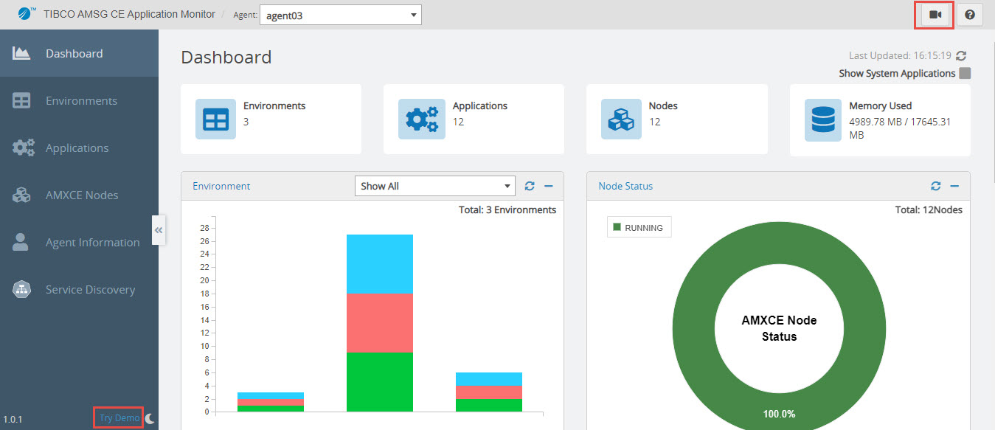995x430 pixels.
Task: Collapse the sidebar with double-chevron
Action: tap(158, 230)
